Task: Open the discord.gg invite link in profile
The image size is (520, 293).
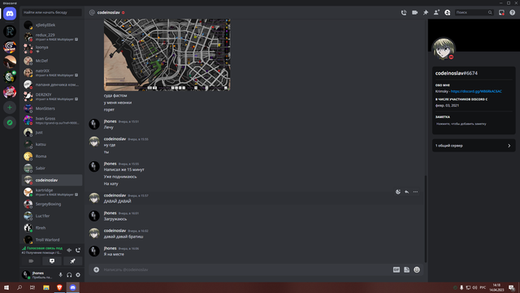Action: tap(476, 91)
